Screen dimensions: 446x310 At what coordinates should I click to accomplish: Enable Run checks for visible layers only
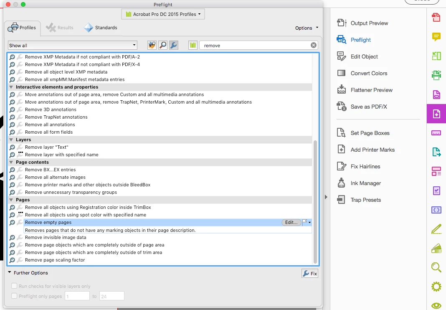point(14,286)
